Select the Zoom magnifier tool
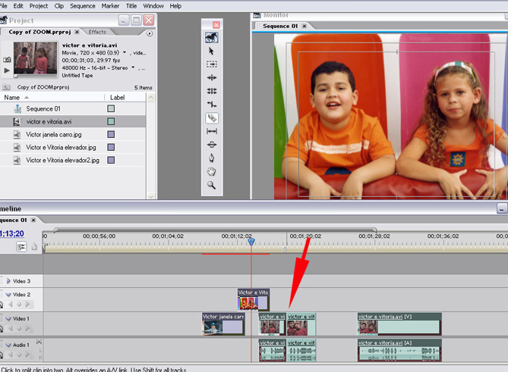508x372 pixels. click(x=212, y=185)
